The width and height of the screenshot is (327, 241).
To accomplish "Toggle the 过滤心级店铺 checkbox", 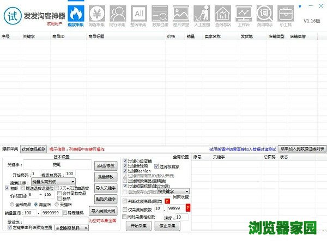I will click(x=126, y=162).
